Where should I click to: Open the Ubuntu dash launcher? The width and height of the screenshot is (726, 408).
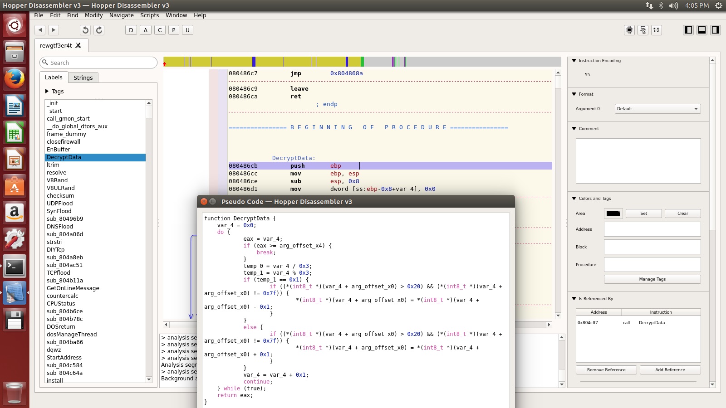click(15, 25)
